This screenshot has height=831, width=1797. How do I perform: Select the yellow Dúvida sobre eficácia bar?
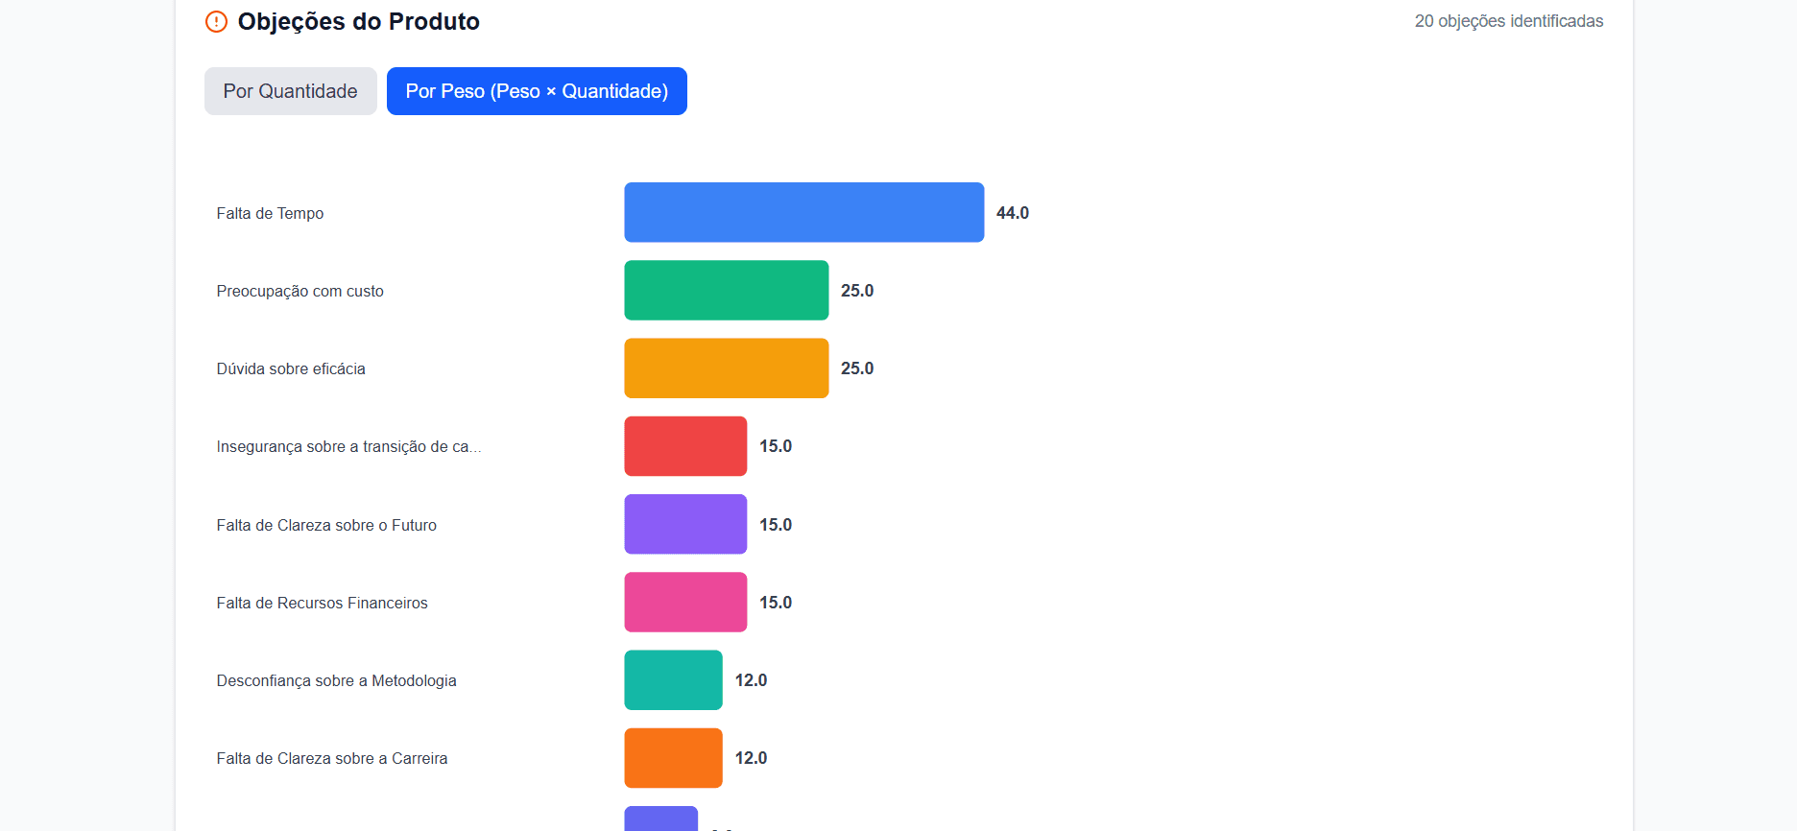point(726,368)
